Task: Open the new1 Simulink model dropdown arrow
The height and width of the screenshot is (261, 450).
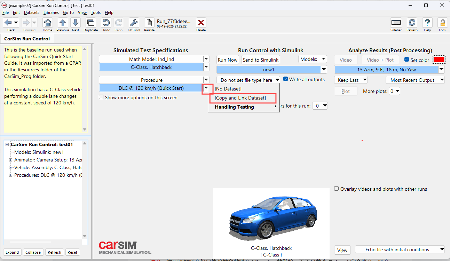Action: [x=324, y=70]
